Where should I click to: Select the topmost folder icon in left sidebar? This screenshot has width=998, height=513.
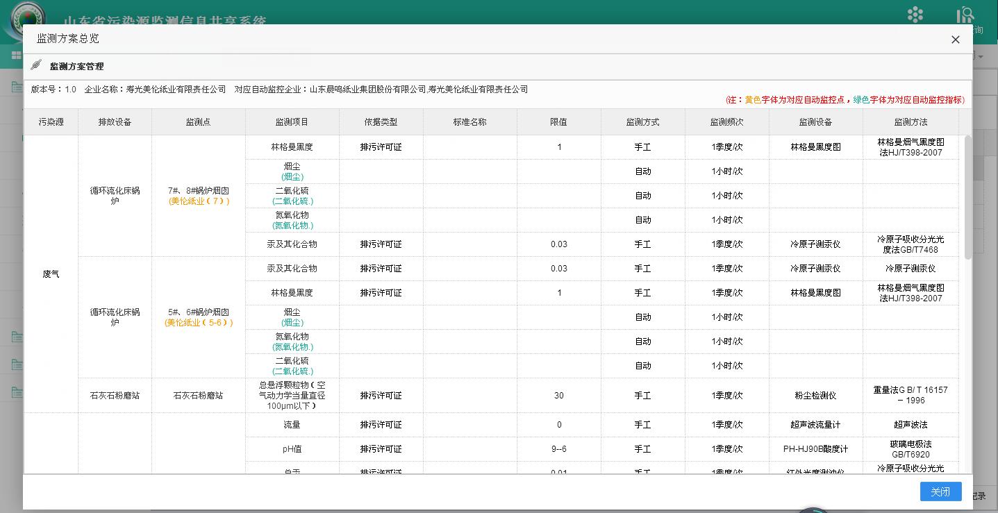pyautogui.click(x=15, y=85)
